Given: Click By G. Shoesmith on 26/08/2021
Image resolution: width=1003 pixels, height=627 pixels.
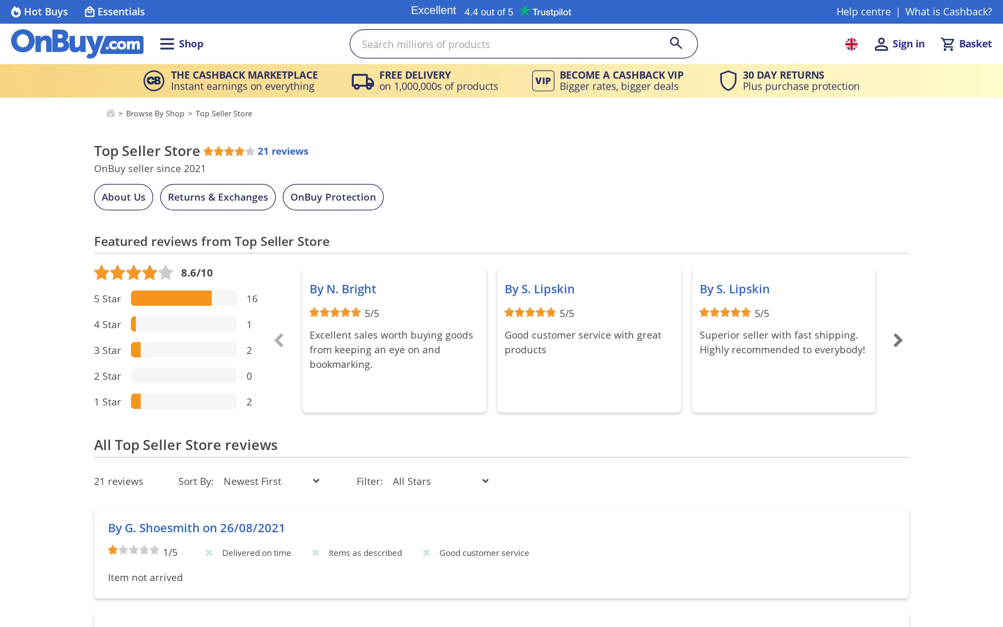Looking at the screenshot, I should tap(196, 528).
